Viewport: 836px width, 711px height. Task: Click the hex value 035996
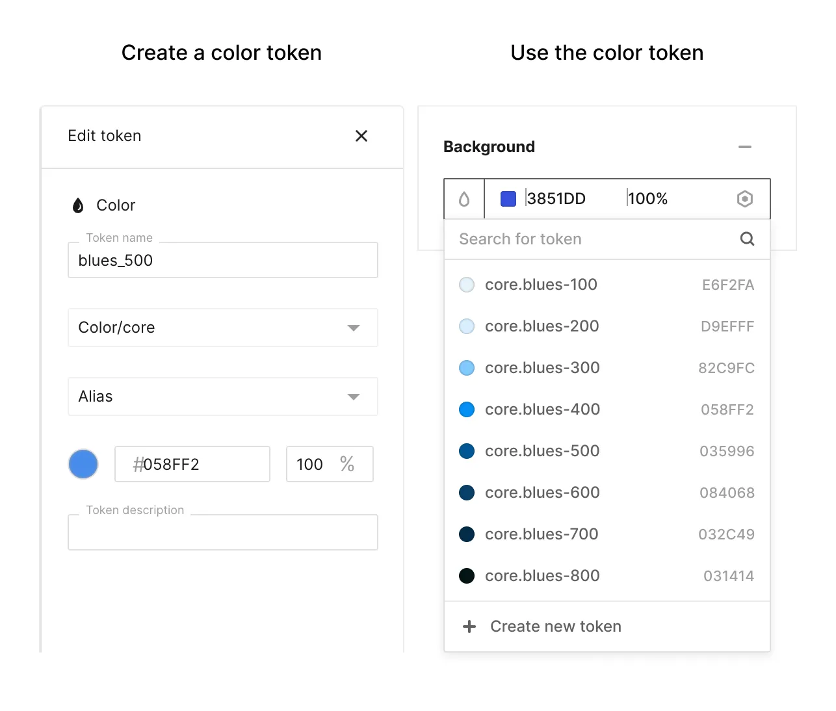[727, 451]
